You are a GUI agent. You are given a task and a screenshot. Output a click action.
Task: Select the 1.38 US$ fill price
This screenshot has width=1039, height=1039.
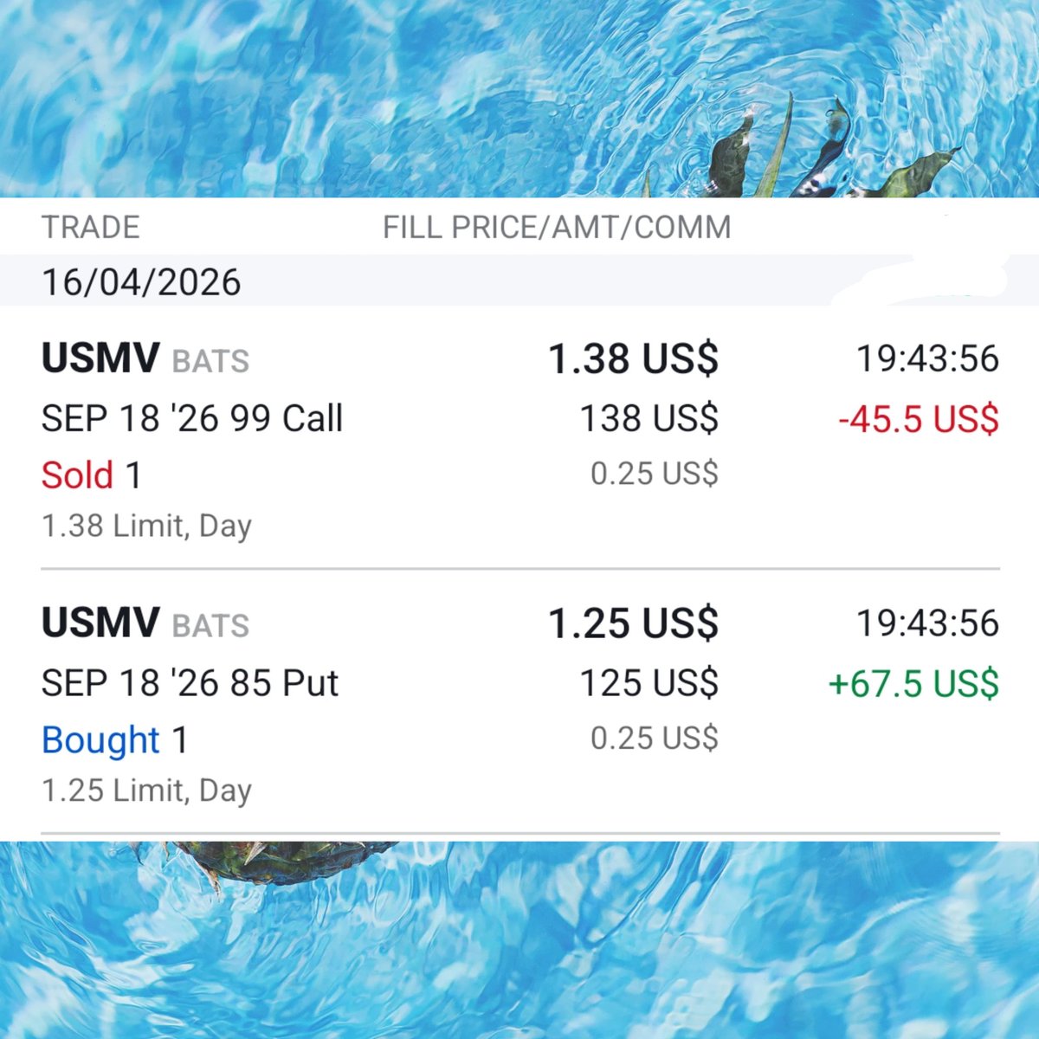[634, 358]
